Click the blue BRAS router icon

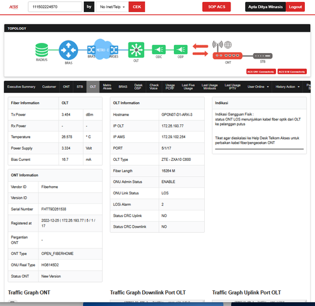coord(69,50)
